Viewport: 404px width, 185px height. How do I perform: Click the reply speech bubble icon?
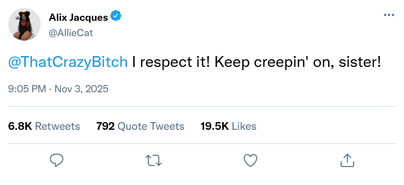point(56,160)
